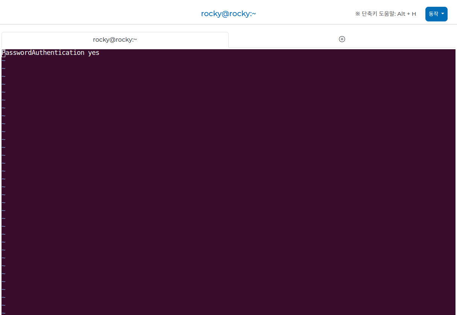Click the white header bar

coord(113,14)
